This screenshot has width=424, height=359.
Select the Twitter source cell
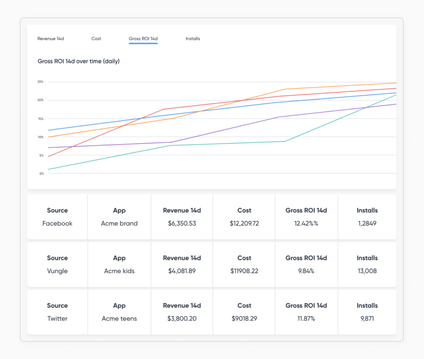pyautogui.click(x=57, y=318)
